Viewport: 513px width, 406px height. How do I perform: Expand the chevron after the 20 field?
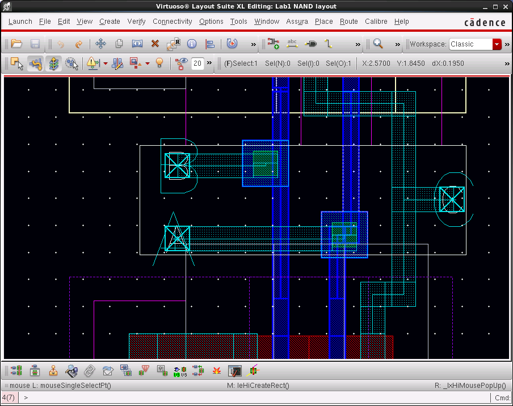click(209, 63)
